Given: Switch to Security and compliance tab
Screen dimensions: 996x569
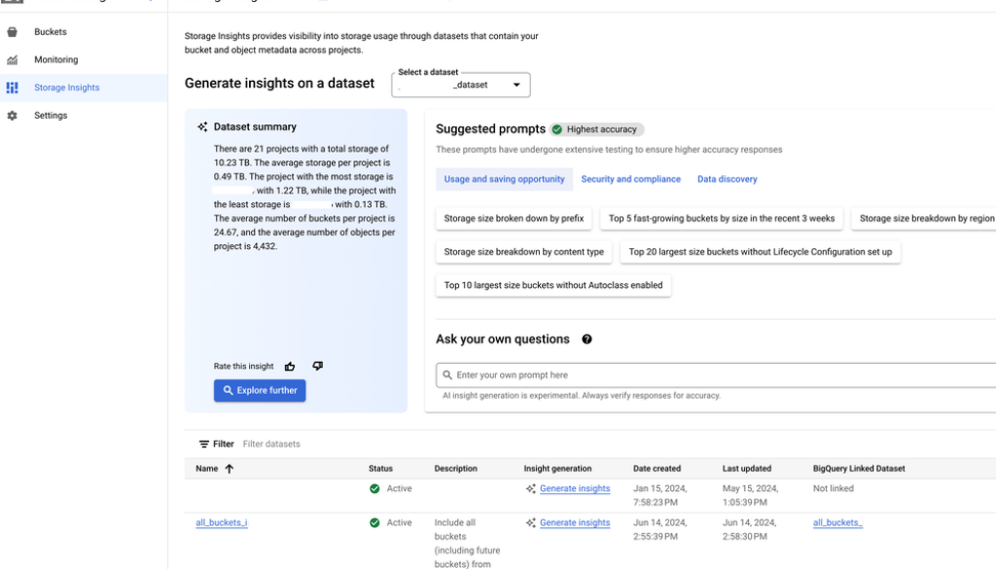Looking at the screenshot, I should pyautogui.click(x=630, y=179).
